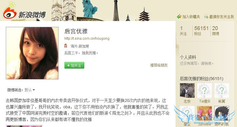Open fan TaiB's placeholder avatar

pyautogui.click(x=204, y=91)
